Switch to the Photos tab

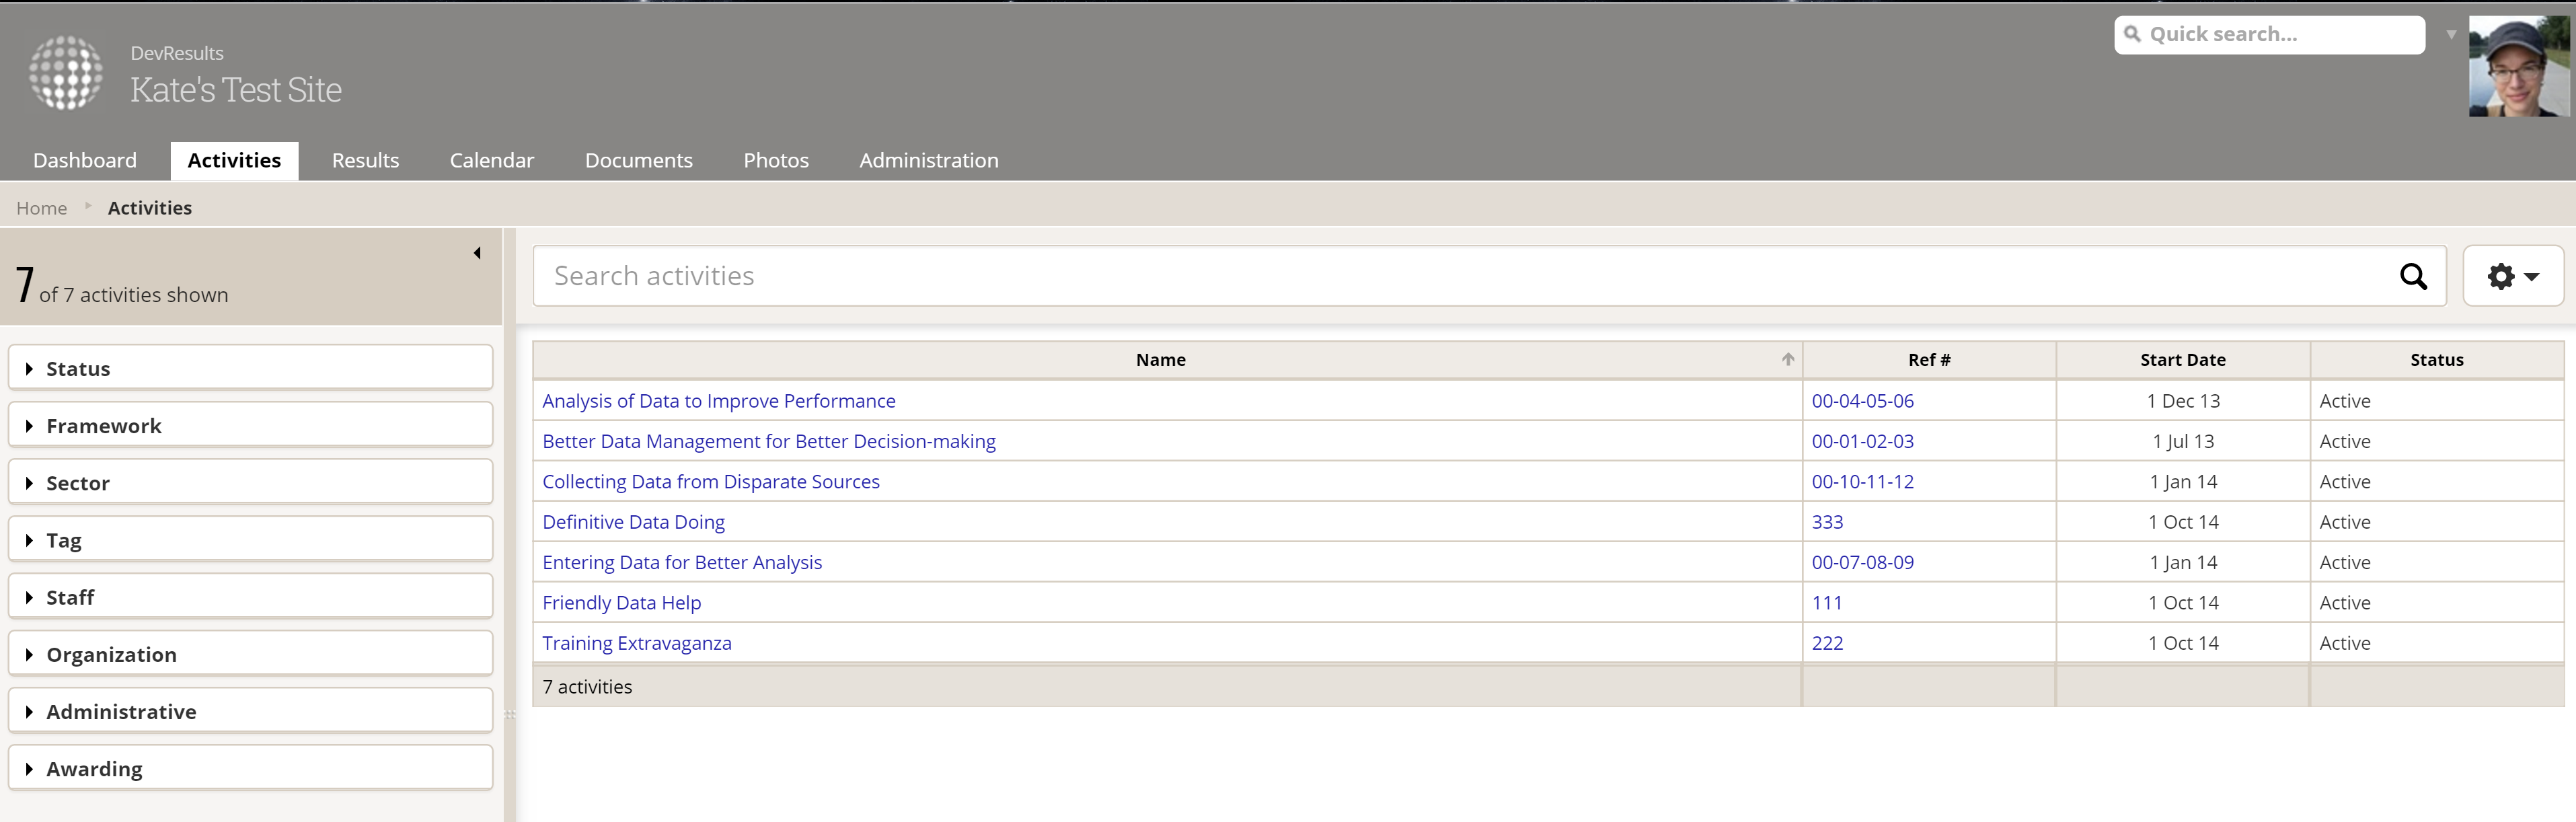click(776, 160)
